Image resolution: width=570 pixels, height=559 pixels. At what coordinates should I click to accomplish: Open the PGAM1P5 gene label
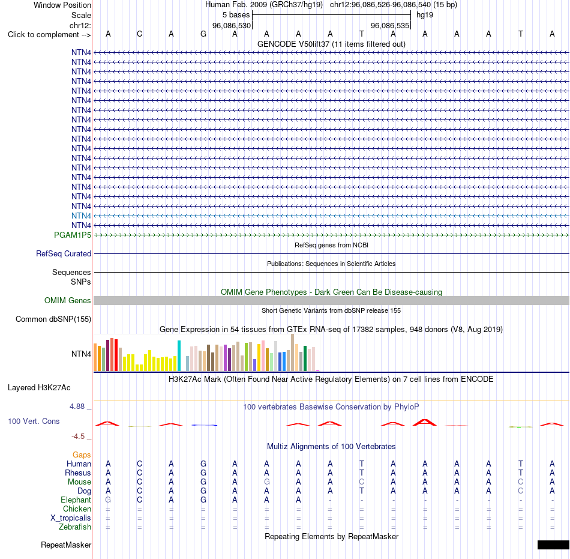coord(73,235)
